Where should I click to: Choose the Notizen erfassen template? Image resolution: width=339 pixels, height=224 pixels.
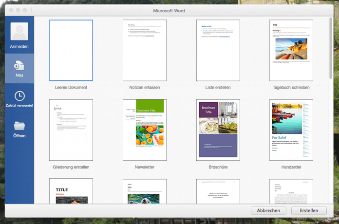[x=144, y=50]
